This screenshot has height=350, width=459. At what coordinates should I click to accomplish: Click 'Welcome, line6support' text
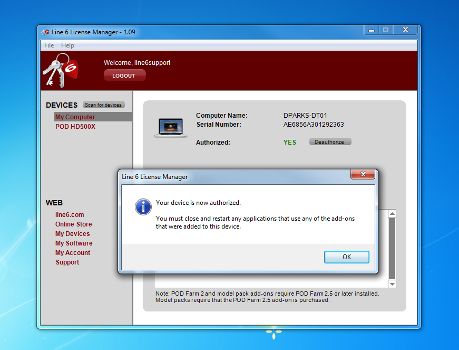tap(137, 63)
